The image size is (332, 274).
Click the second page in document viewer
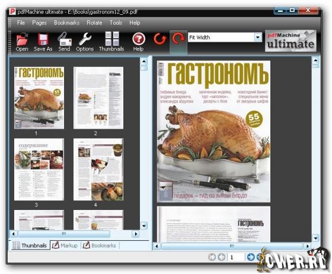click(213, 225)
